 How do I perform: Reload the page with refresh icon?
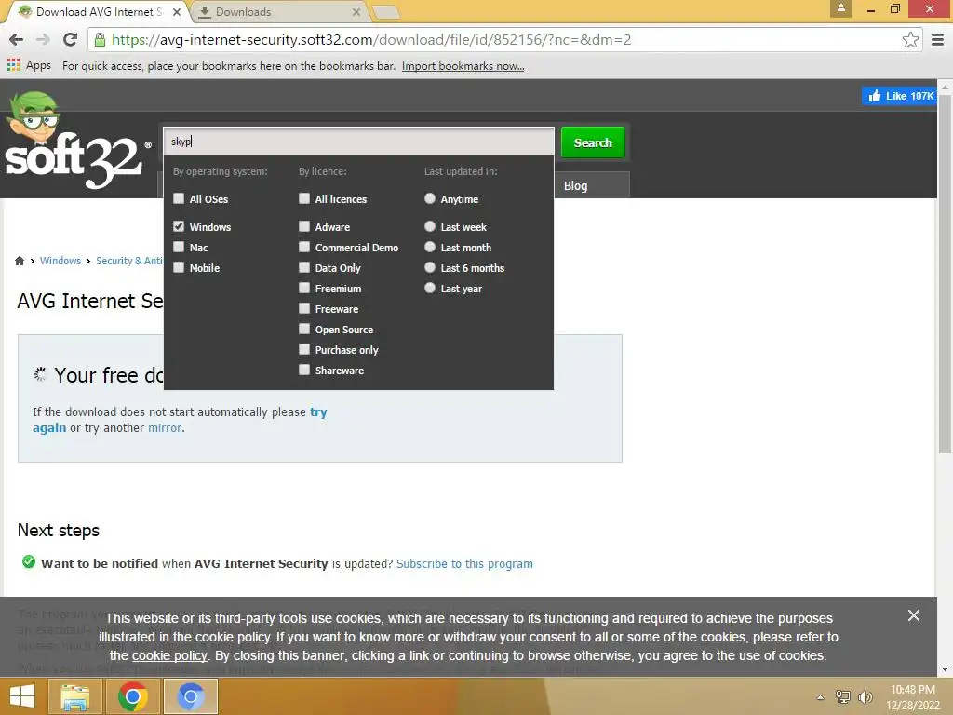pos(70,39)
